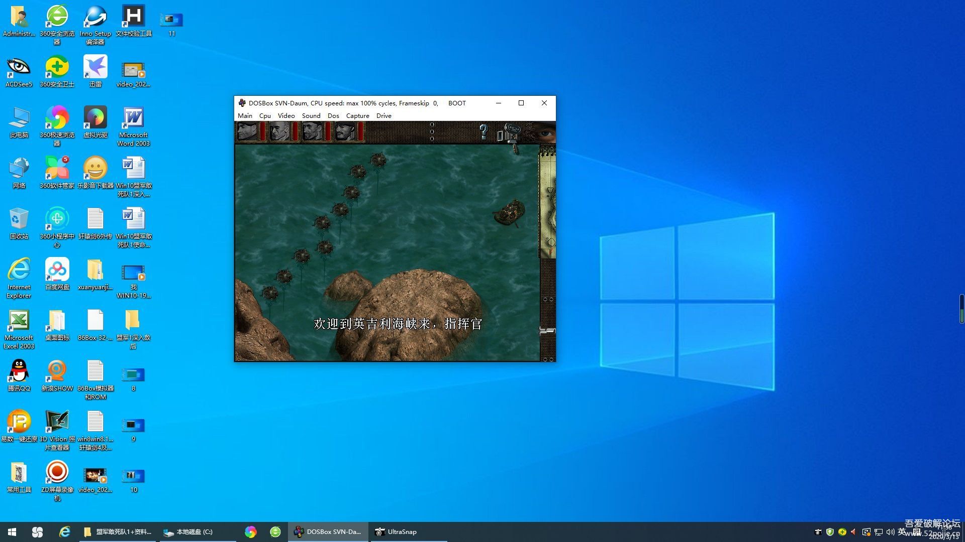Open 360极速浏览器 desktop shortcut
The width and height of the screenshot is (965, 542).
pos(57,125)
